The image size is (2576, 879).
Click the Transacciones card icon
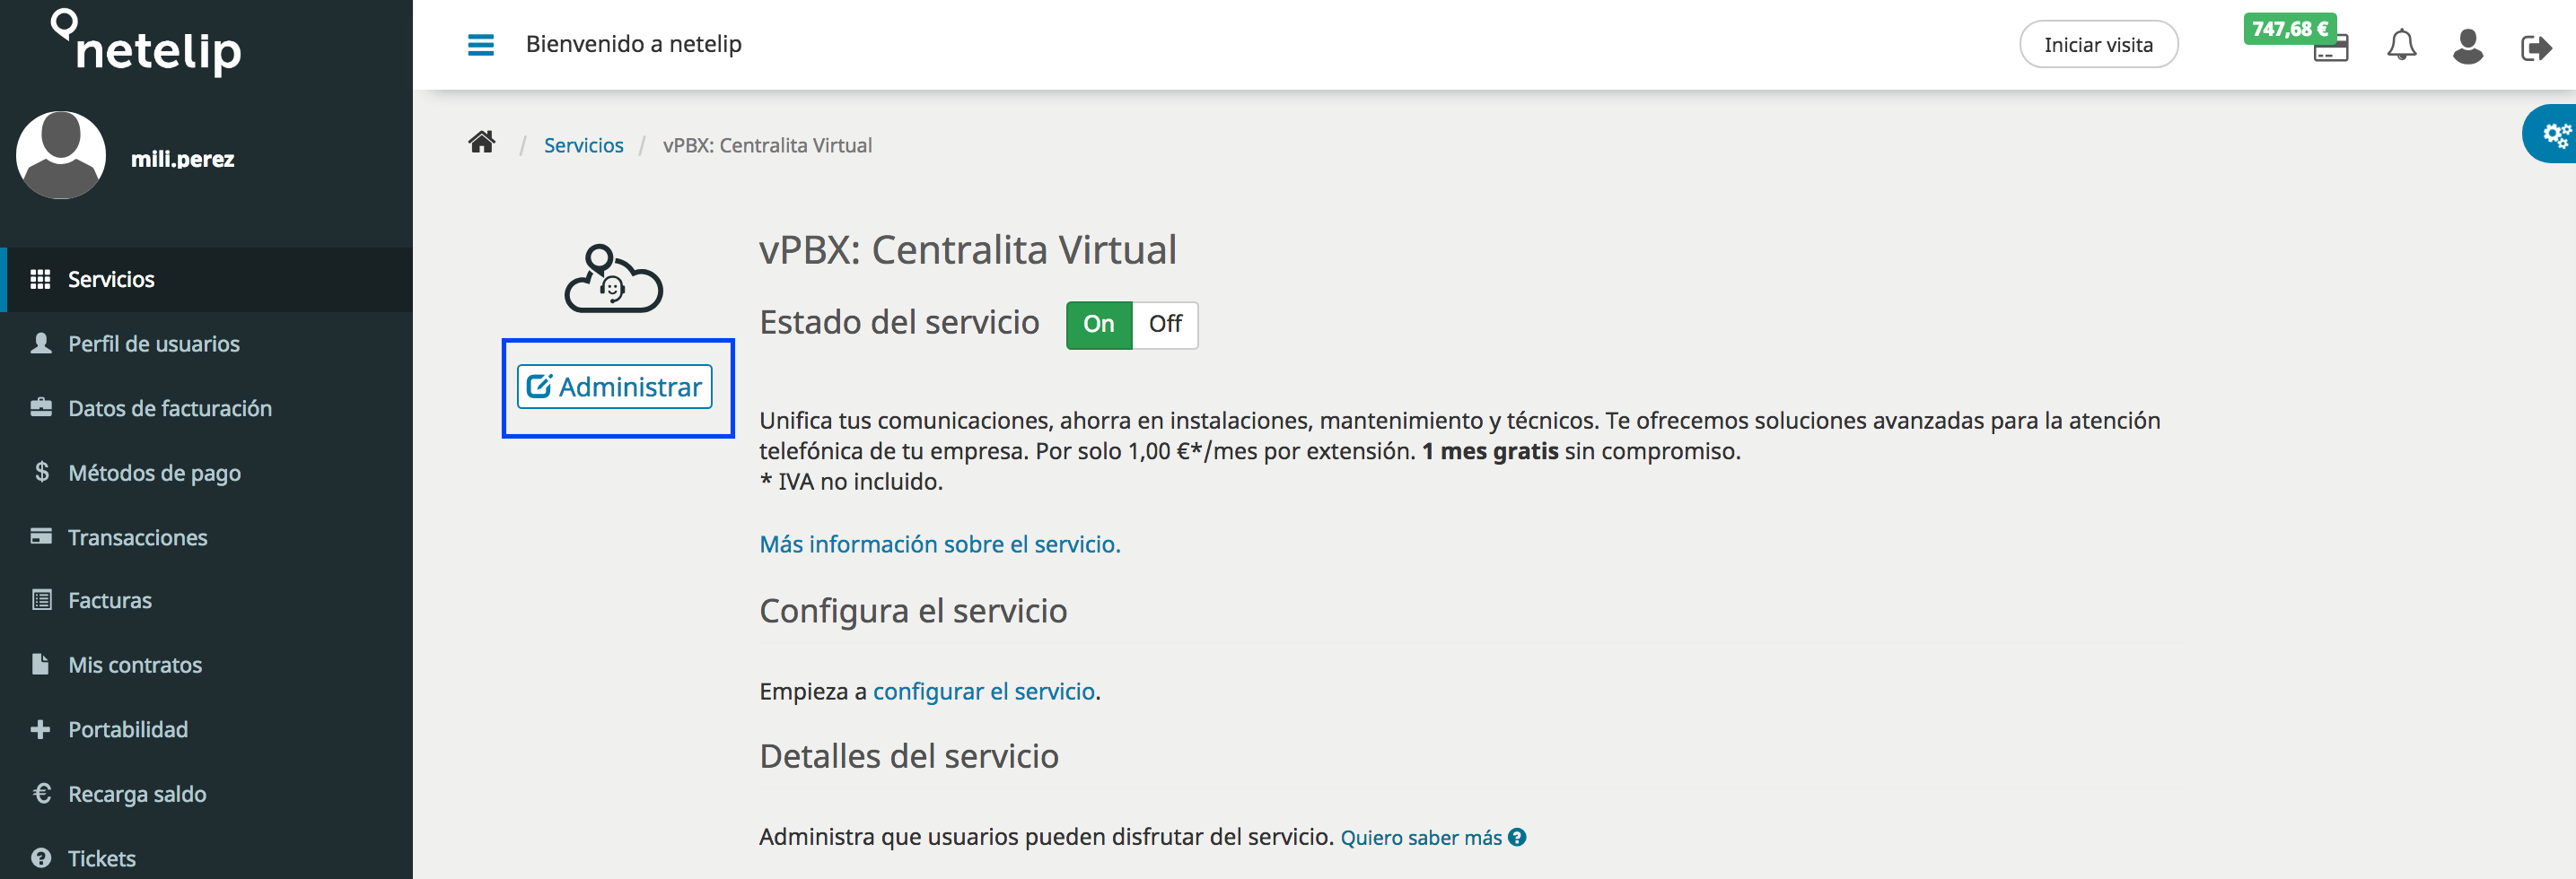[x=41, y=536]
